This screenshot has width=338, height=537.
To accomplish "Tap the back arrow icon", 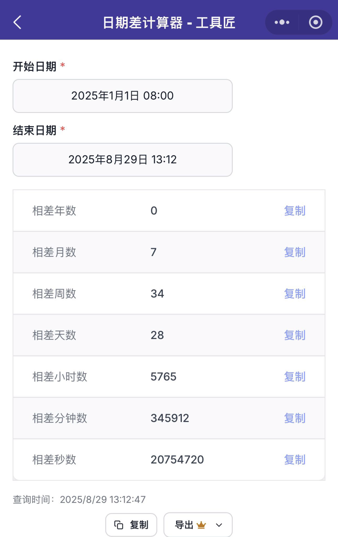I will (x=18, y=22).
